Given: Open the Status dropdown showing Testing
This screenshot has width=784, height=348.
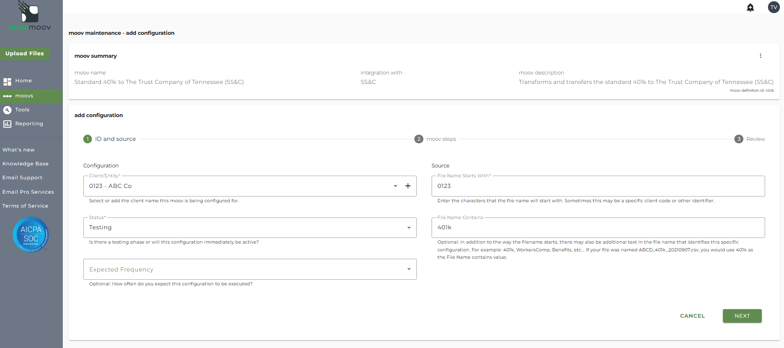Looking at the screenshot, I should tap(409, 228).
